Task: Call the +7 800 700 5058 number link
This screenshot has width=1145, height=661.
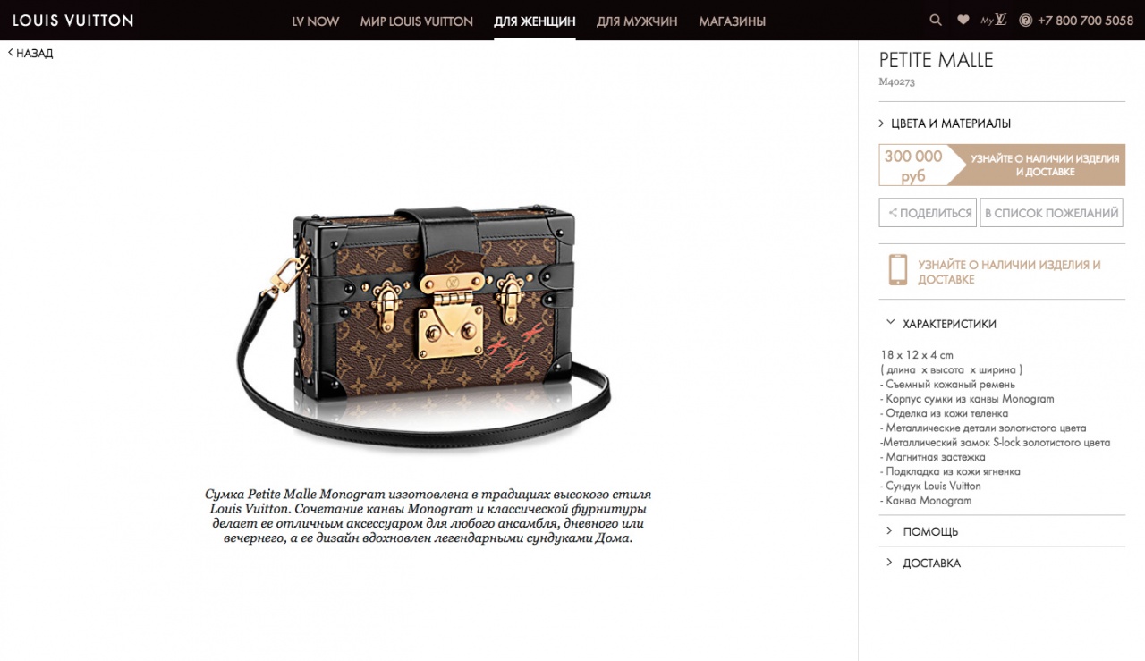Action: (x=1085, y=21)
